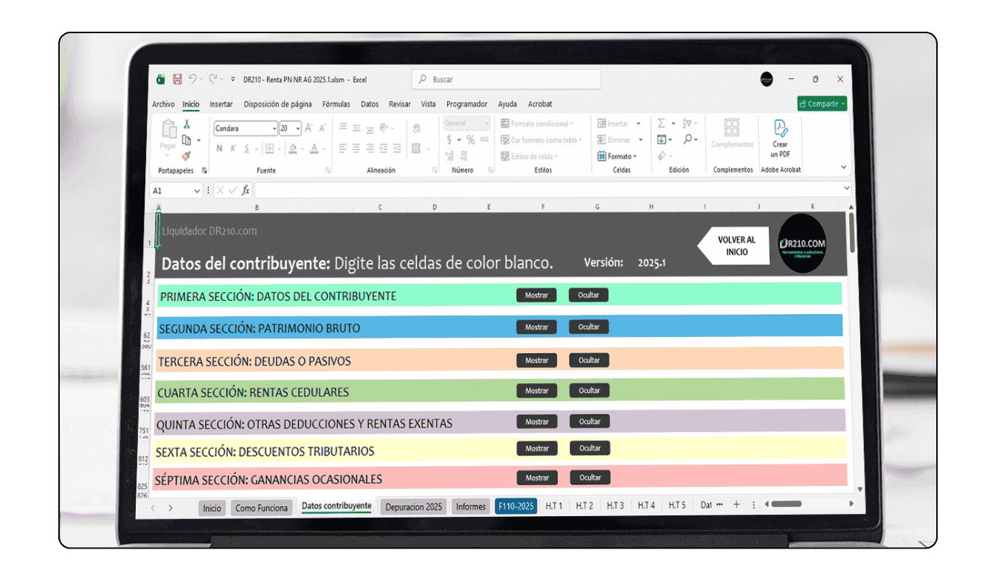Click Mostrar for SEGUNDA SECCIÓN: PATRIMONIO BRUTO
The image size is (996, 581).
tap(536, 327)
